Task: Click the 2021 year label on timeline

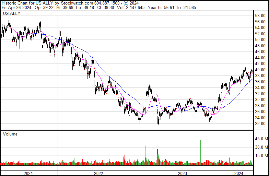Action: point(28,173)
